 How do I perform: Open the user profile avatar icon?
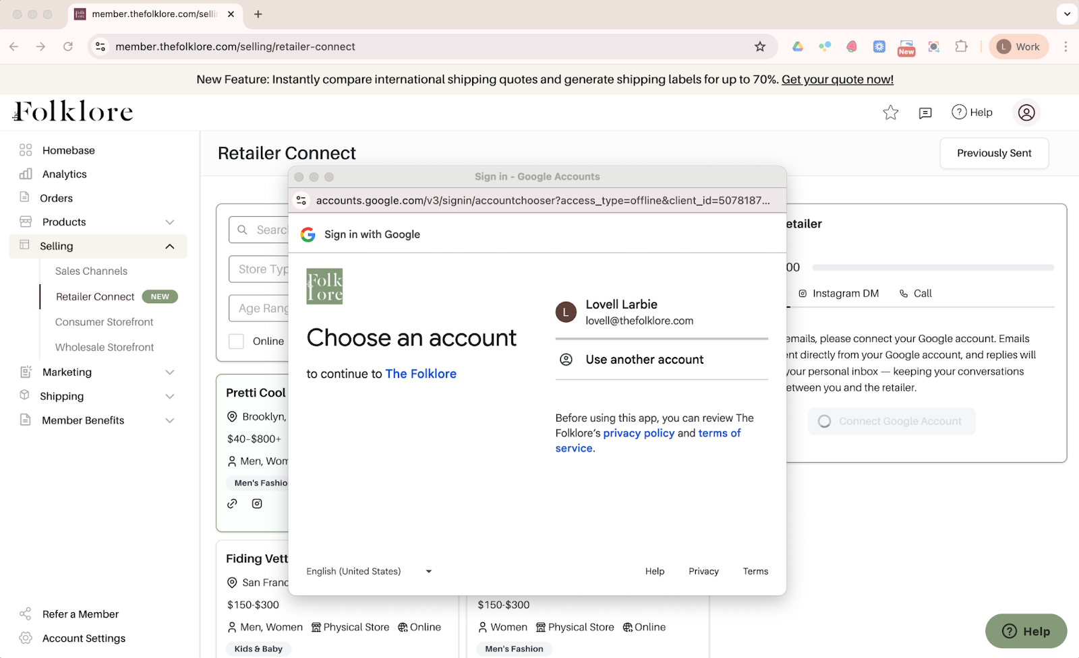1026,112
